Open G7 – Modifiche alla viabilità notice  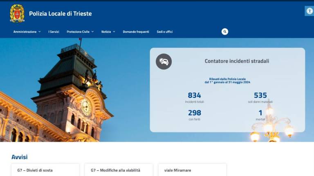[115, 170]
